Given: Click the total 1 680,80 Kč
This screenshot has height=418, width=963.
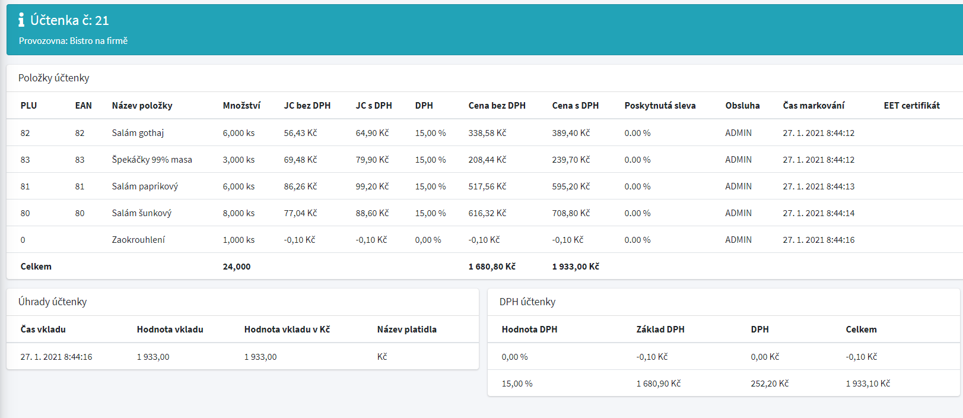Looking at the screenshot, I should point(492,267).
